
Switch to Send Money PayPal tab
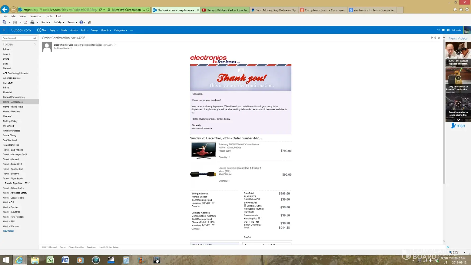[274, 10]
